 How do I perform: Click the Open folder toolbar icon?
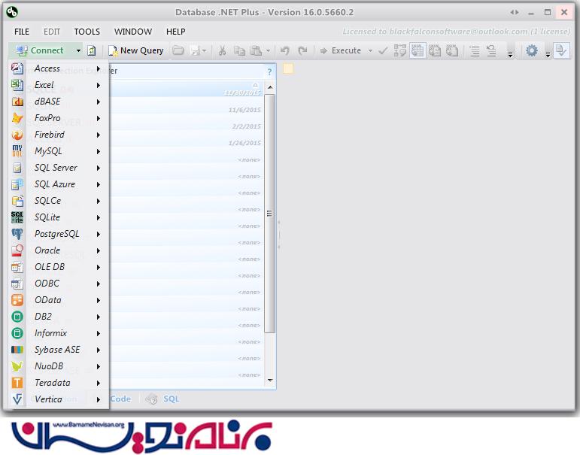click(x=178, y=50)
